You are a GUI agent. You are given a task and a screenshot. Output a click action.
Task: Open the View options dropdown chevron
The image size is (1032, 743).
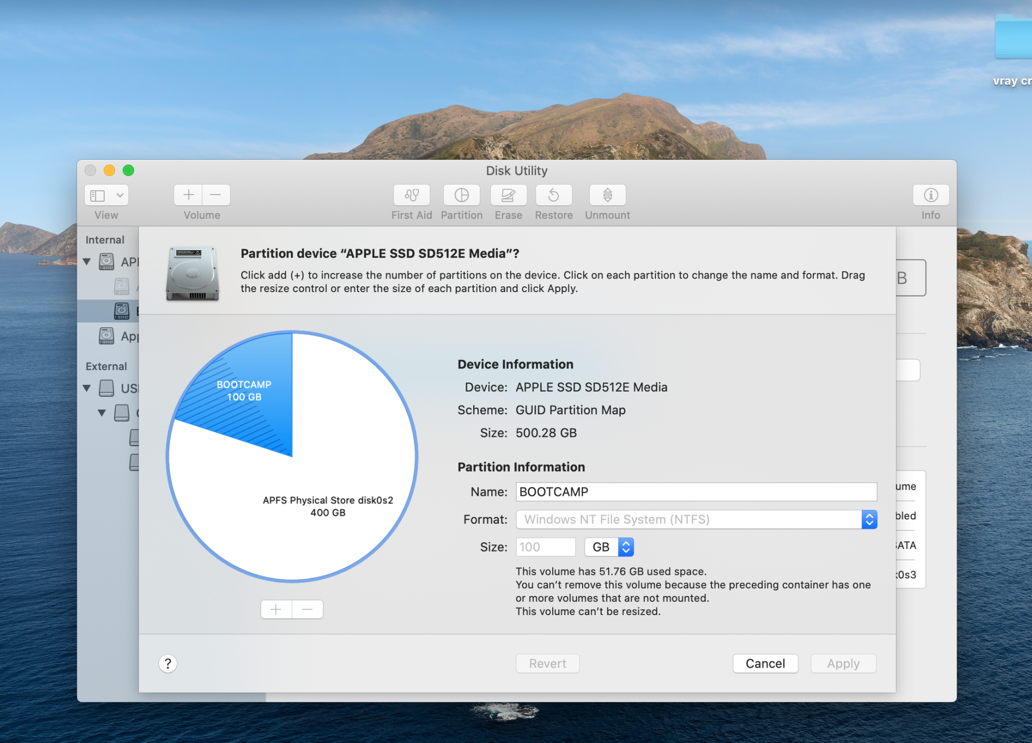pyautogui.click(x=120, y=196)
